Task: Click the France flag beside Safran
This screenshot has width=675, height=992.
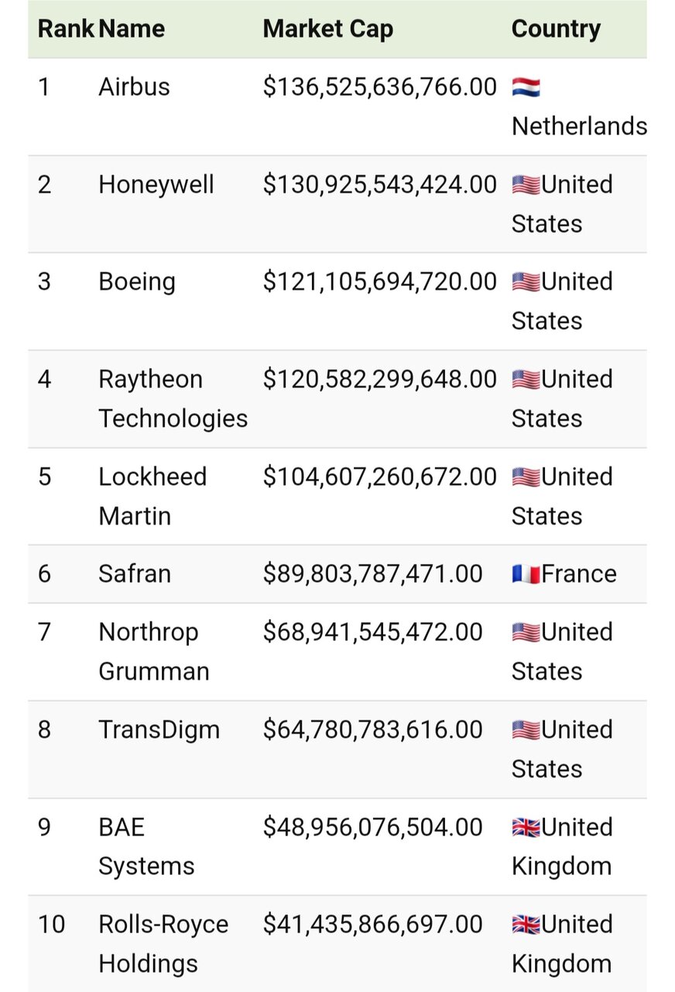Action: click(x=526, y=574)
